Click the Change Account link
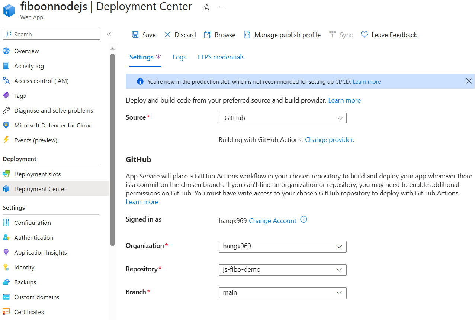This screenshot has height=320, width=475. 273,221
